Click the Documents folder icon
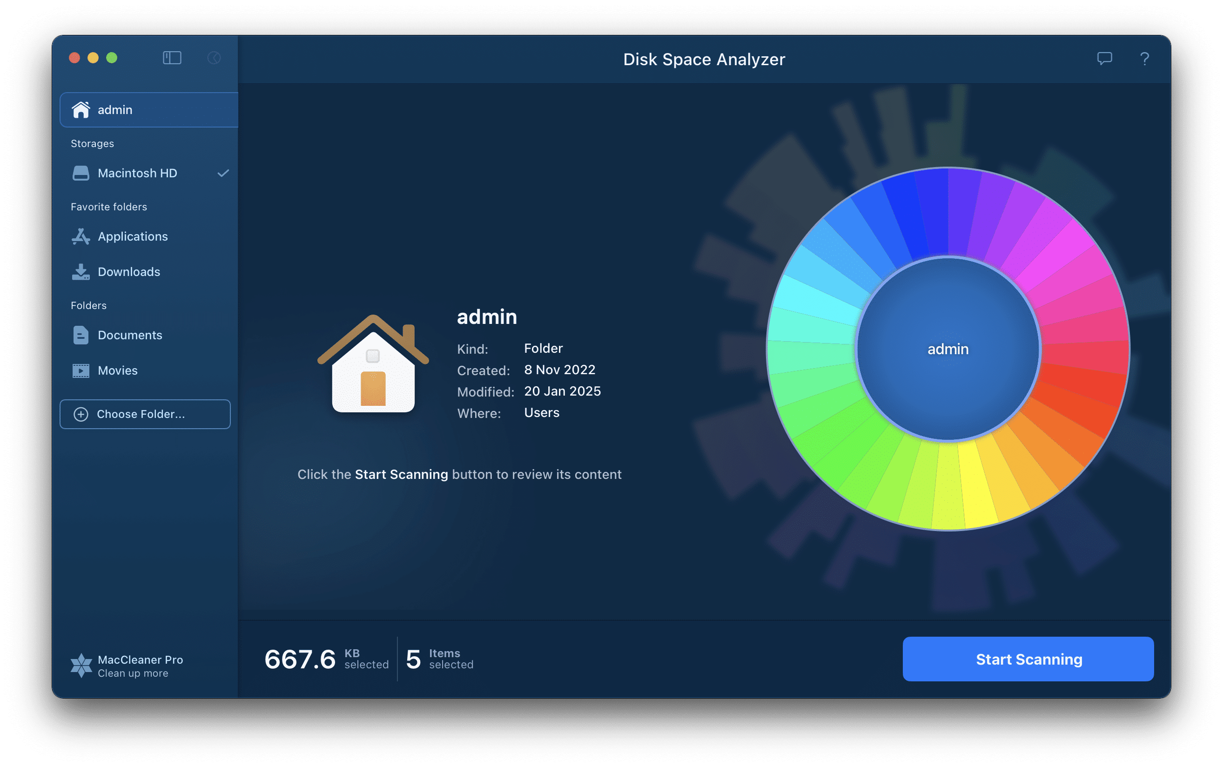 pyautogui.click(x=79, y=335)
